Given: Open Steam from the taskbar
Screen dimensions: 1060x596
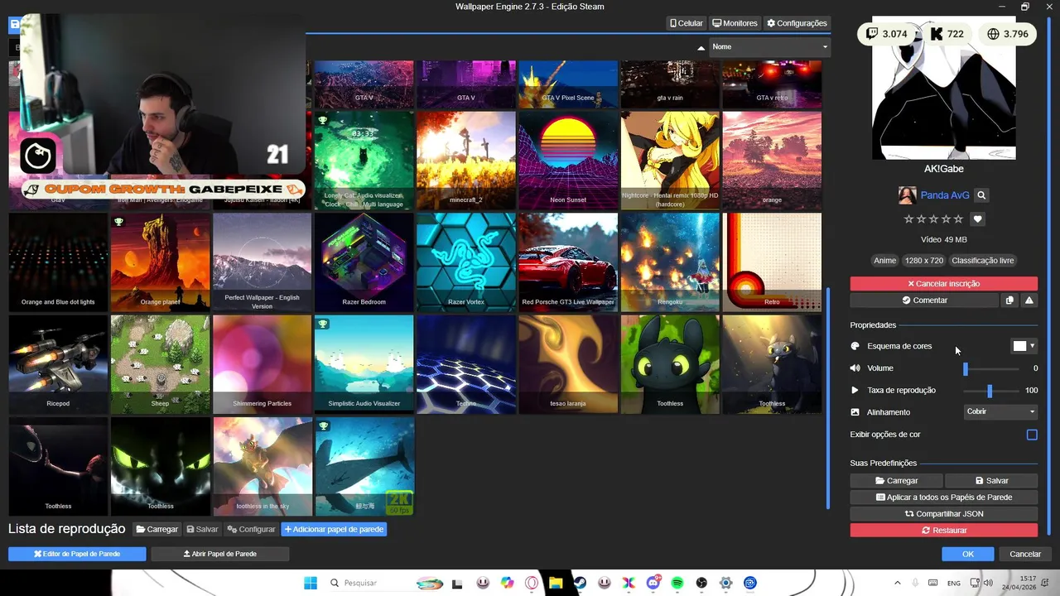Looking at the screenshot, I should (x=580, y=584).
